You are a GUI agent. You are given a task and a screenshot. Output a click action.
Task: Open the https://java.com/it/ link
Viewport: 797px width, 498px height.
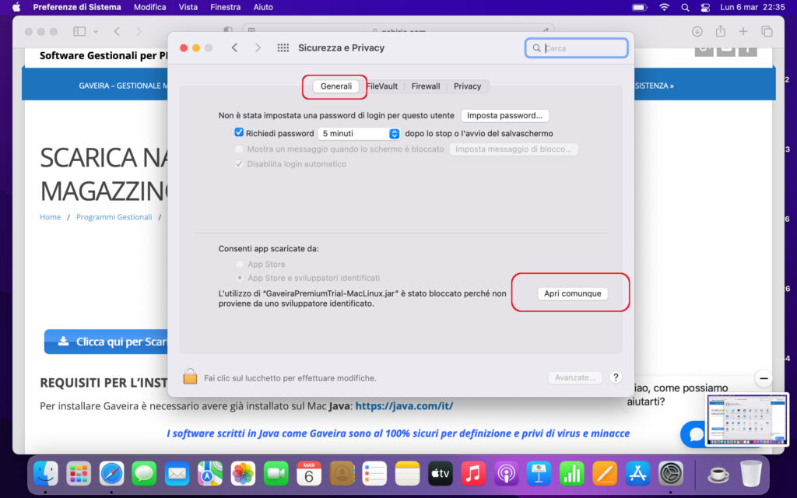pos(404,405)
